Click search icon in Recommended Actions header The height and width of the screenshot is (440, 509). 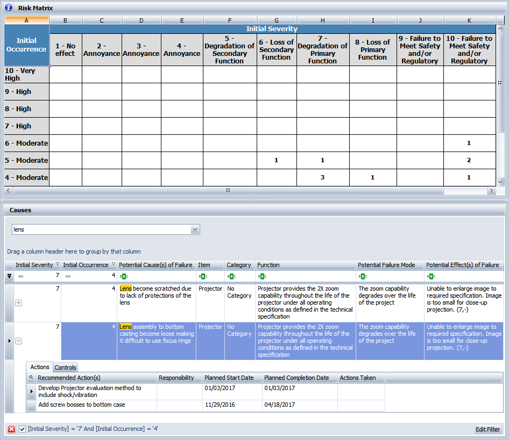coord(31,378)
